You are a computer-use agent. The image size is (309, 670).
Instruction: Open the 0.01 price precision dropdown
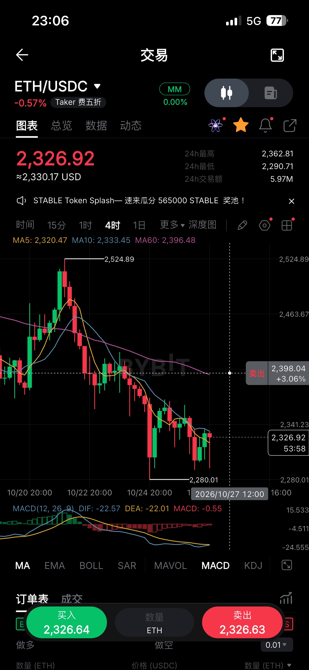[276, 645]
